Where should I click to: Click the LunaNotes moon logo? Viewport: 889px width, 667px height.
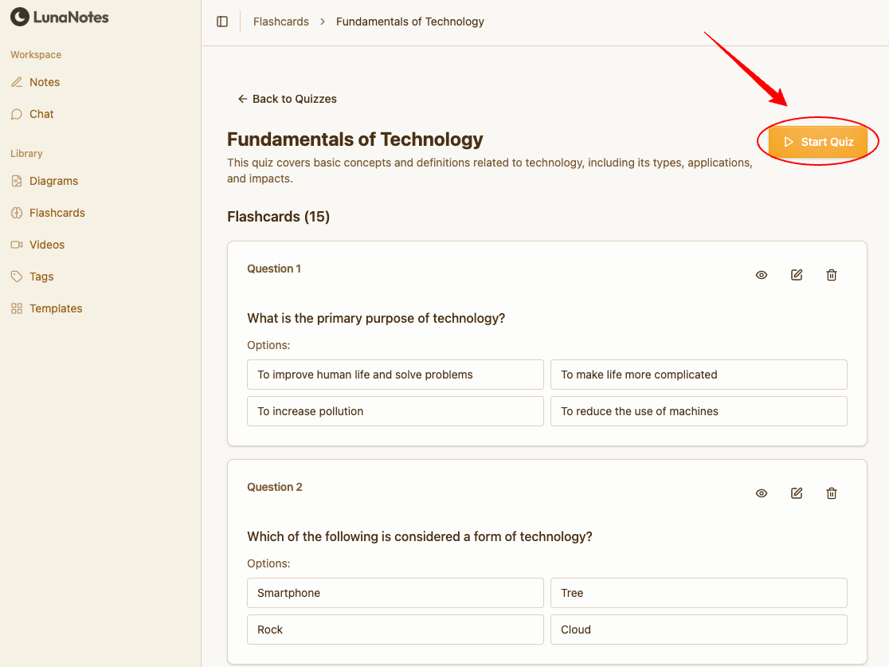tap(19, 17)
